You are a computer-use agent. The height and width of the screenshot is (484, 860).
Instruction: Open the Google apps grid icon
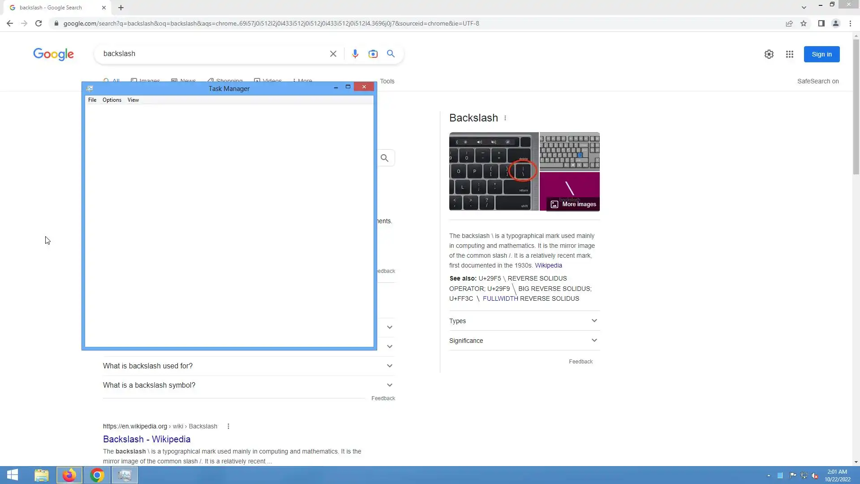(789, 54)
